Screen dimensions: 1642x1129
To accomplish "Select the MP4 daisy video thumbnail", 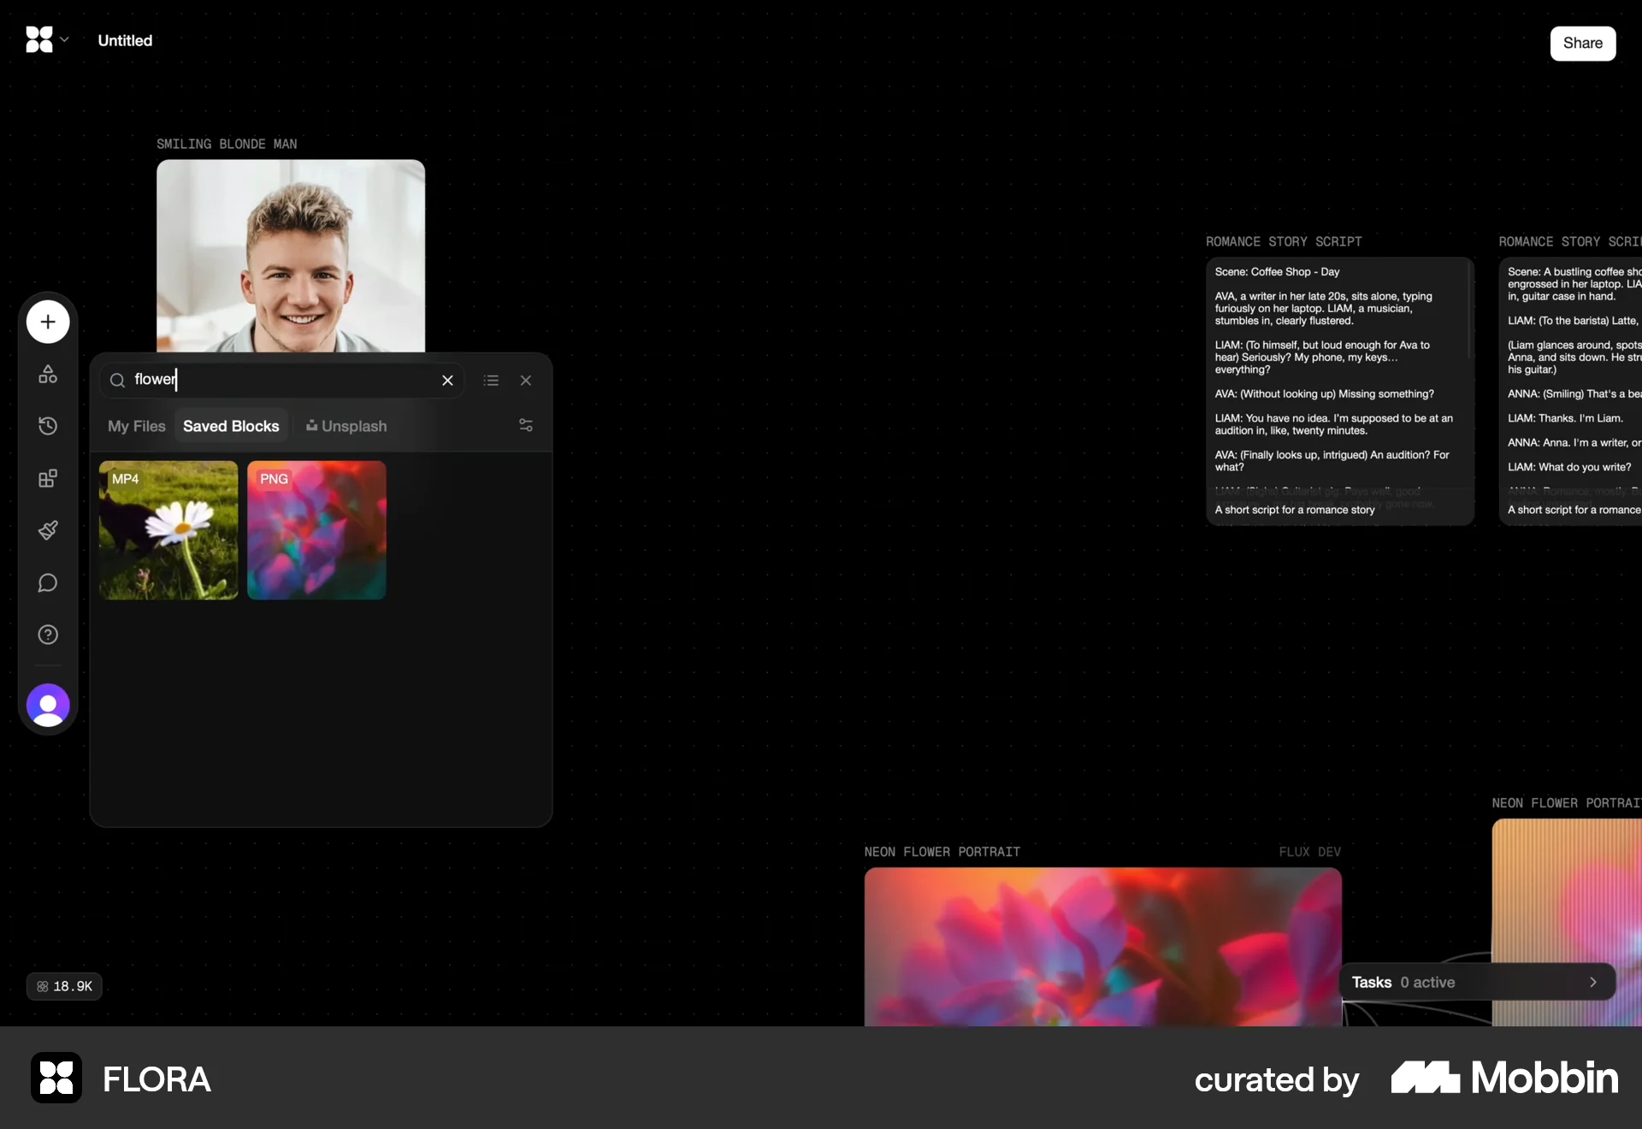I will (x=168, y=530).
